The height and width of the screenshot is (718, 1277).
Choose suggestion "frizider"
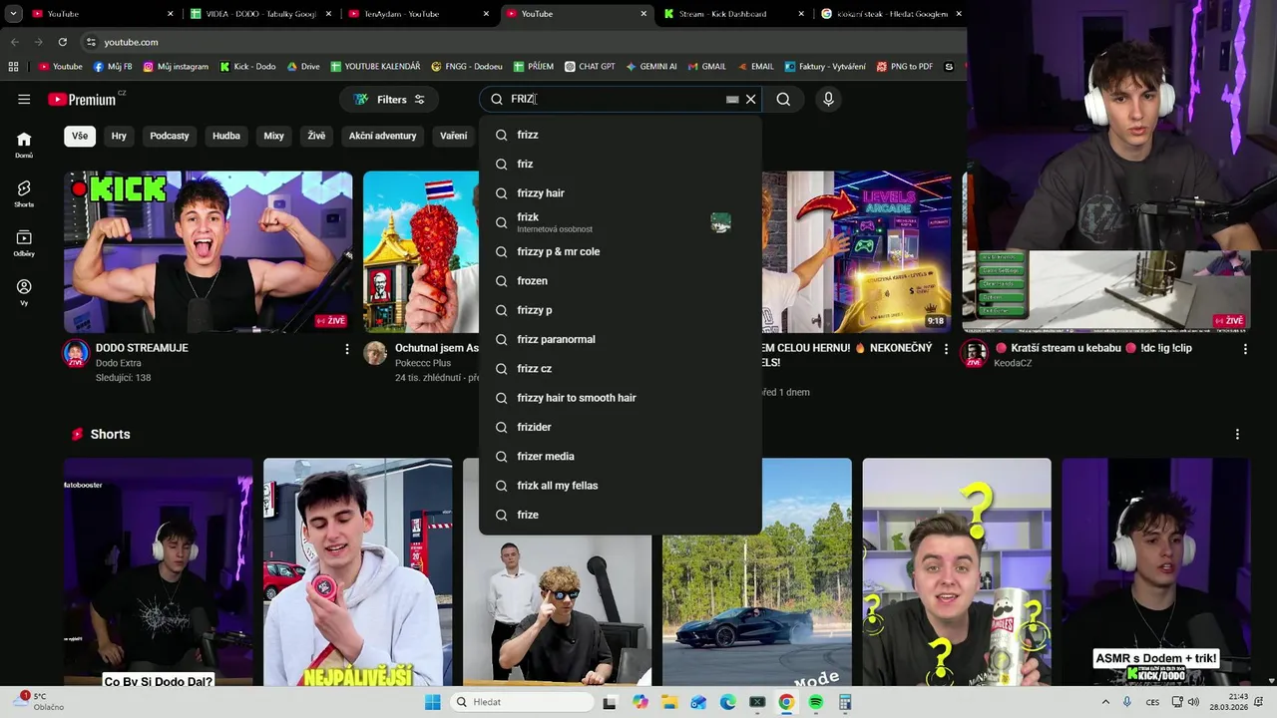tap(620, 427)
